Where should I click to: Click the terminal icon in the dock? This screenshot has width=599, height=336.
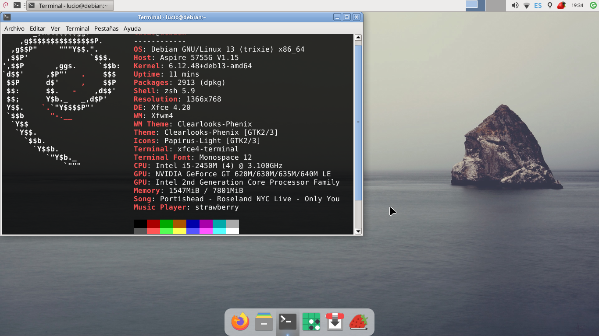tap(288, 322)
